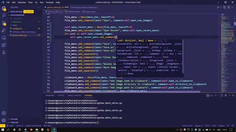Click the master branch in status bar

coord(10,126)
